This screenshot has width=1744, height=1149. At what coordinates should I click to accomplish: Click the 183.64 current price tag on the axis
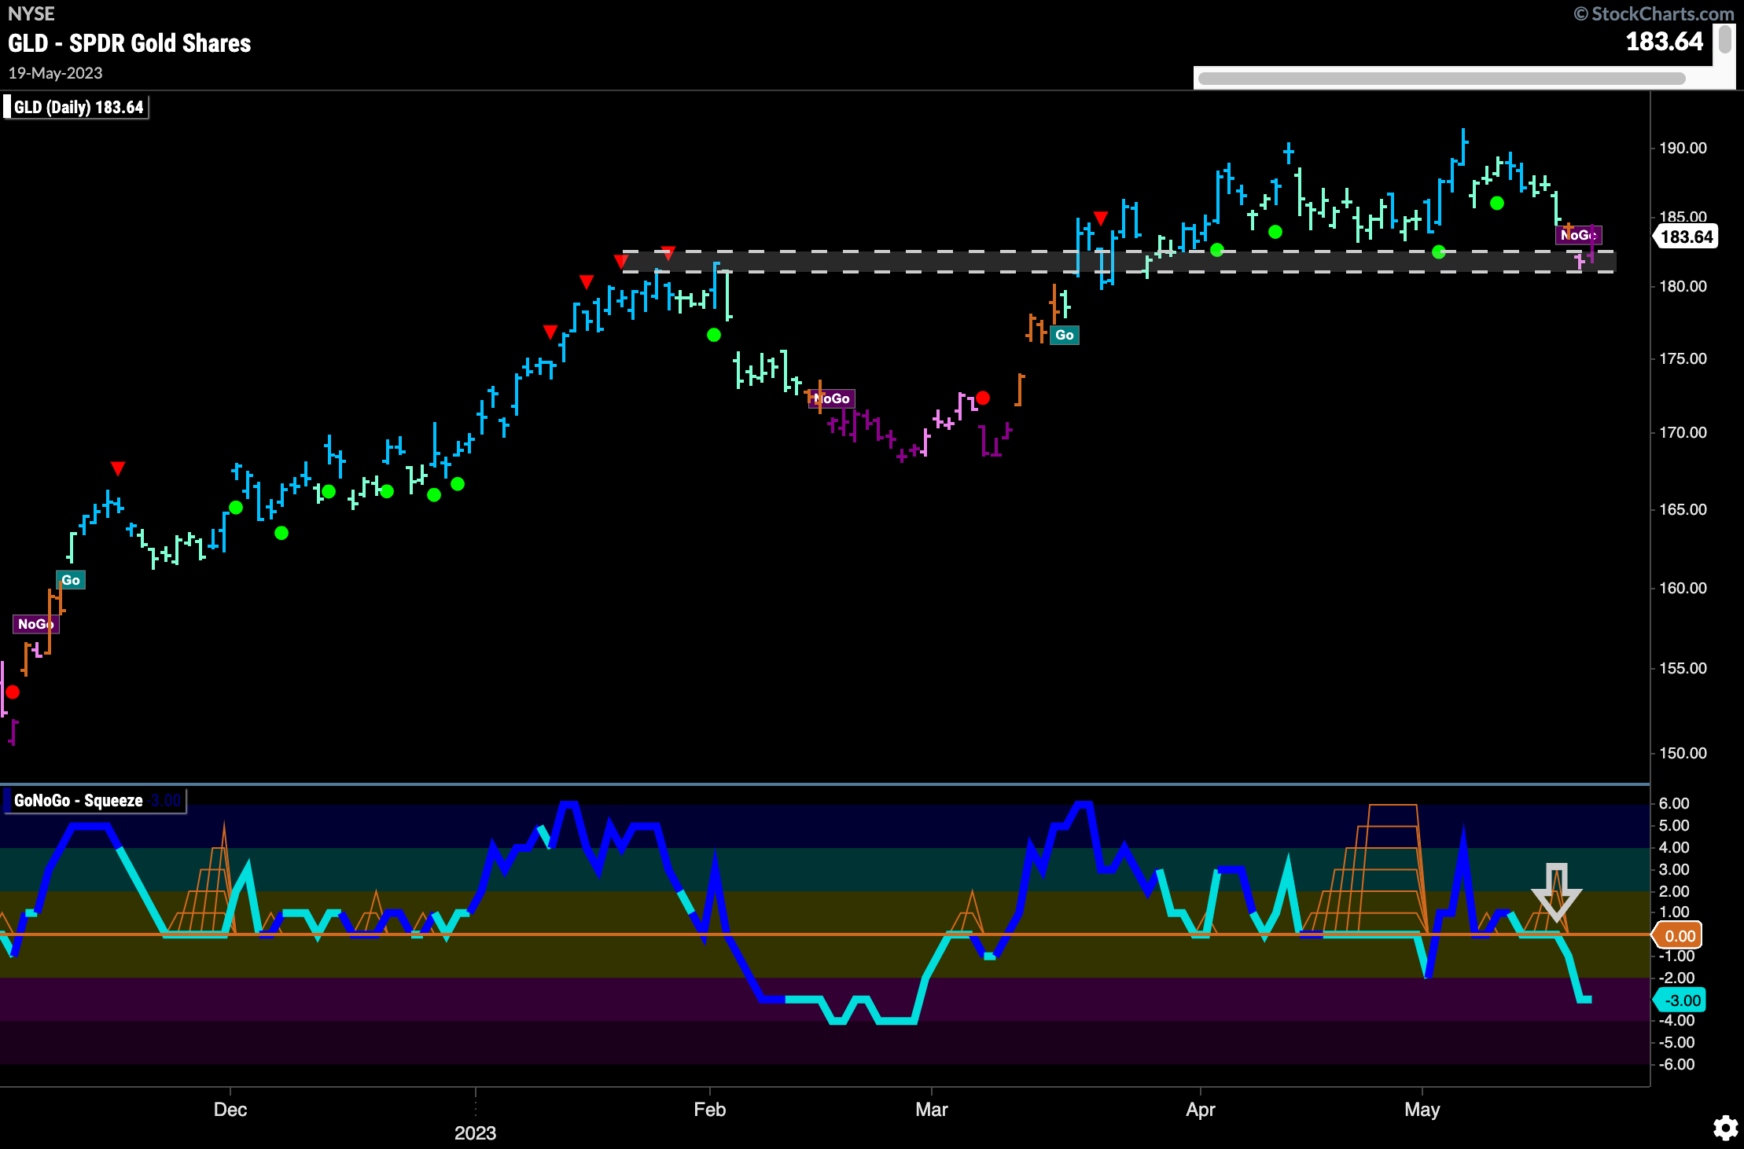pyautogui.click(x=1685, y=237)
